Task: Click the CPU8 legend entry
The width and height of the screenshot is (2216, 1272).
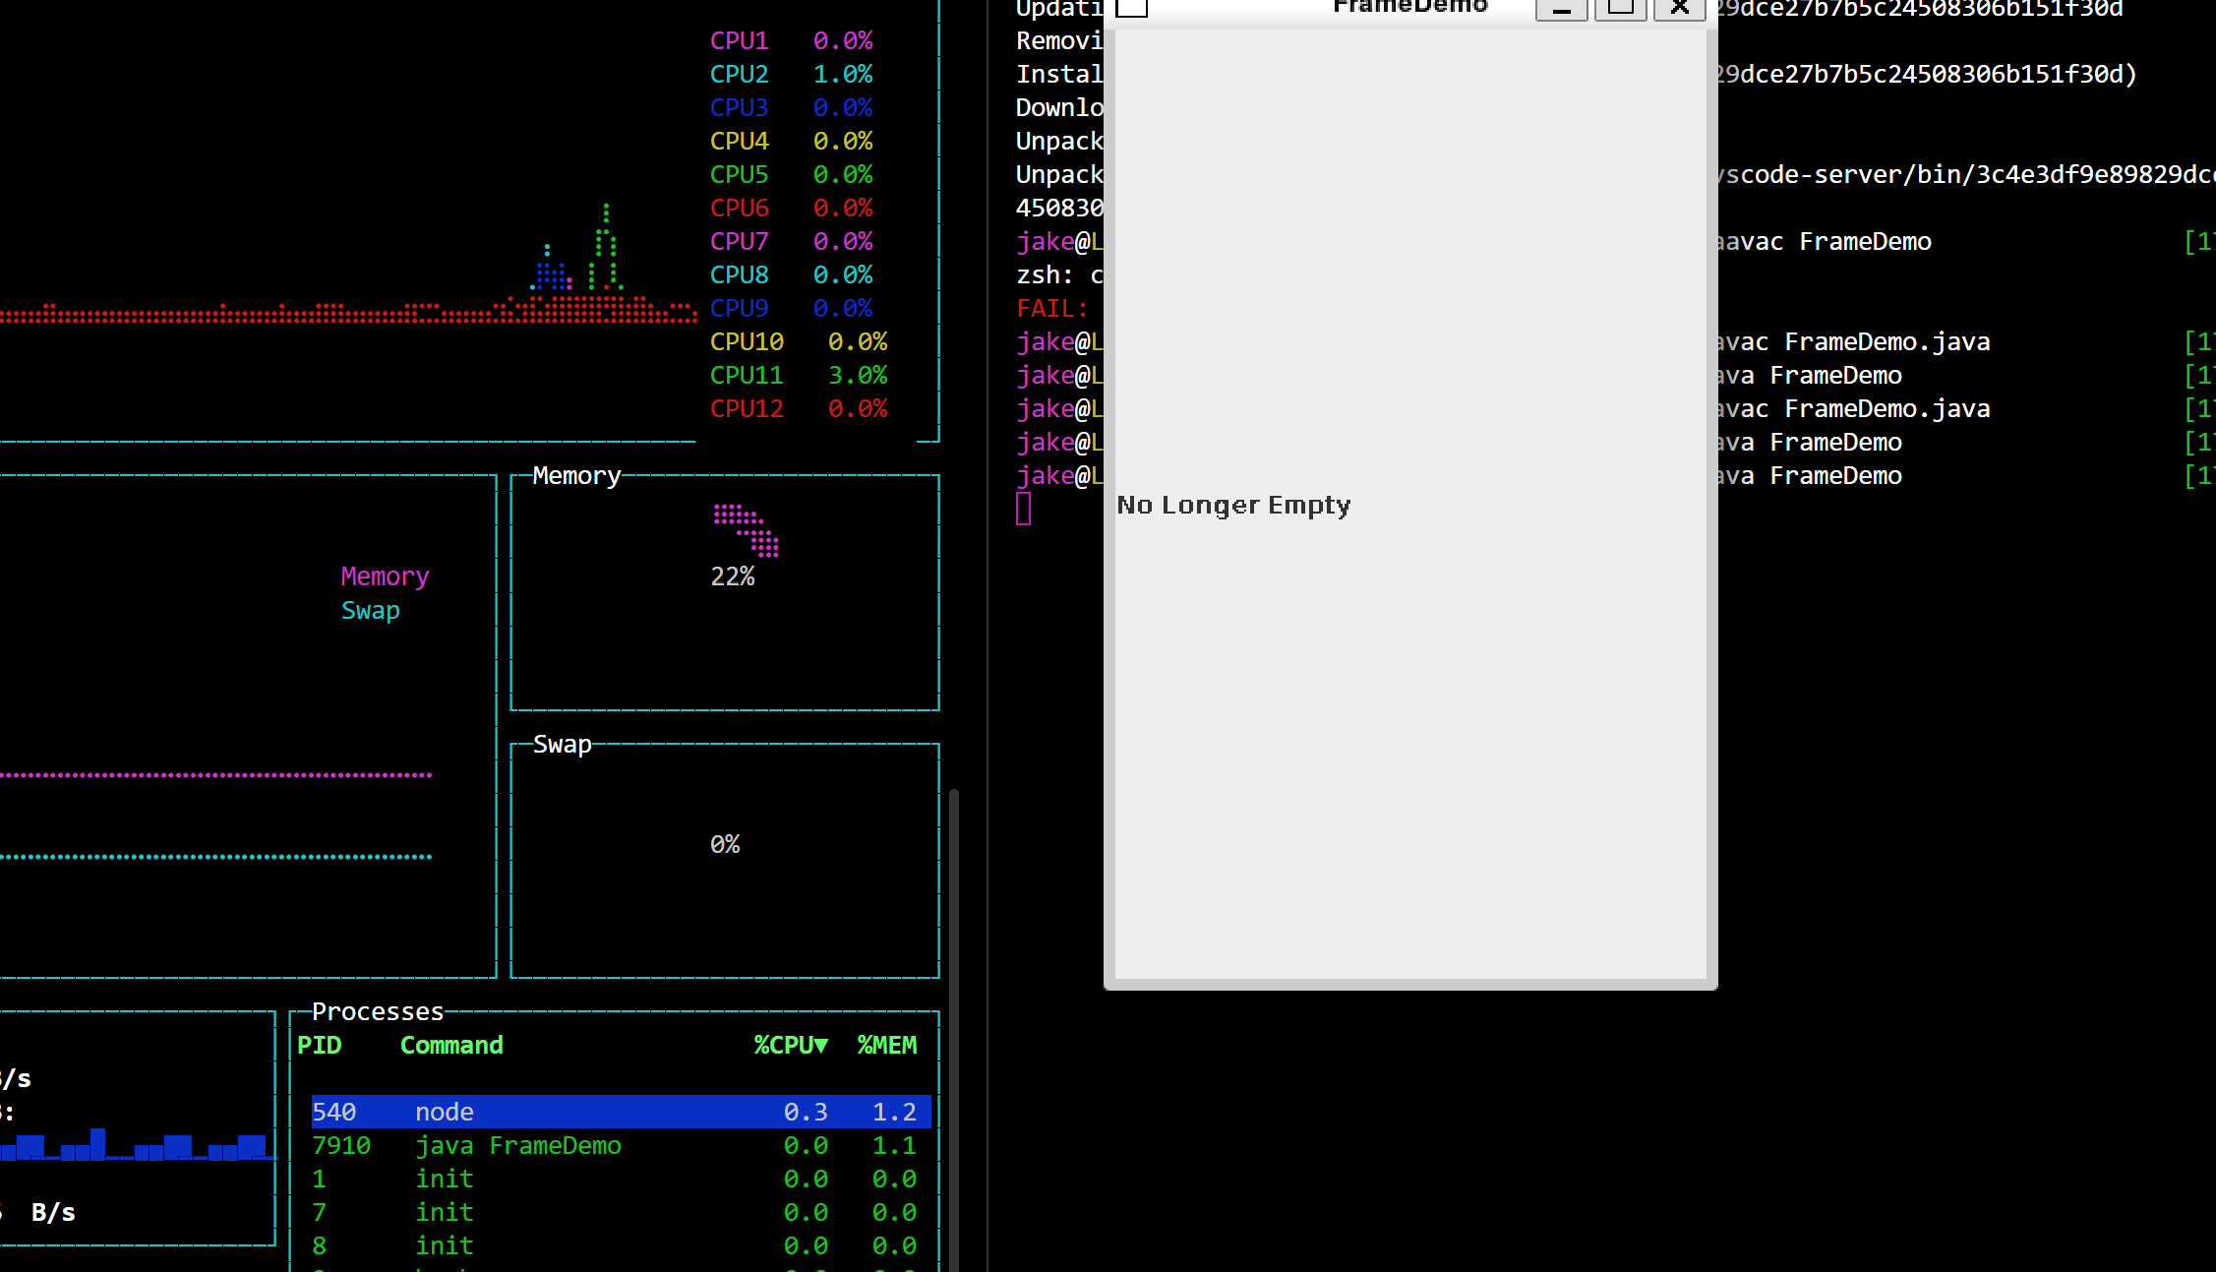Action: pyautogui.click(x=792, y=274)
